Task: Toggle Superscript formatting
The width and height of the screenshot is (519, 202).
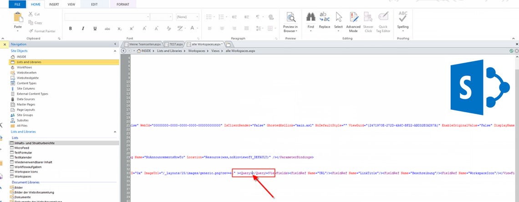Action: (x=132, y=29)
